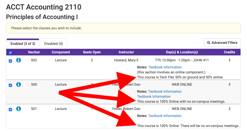The height and width of the screenshot is (131, 247).
Task: Open the Advanced Filters button
Action: tap(222, 43)
